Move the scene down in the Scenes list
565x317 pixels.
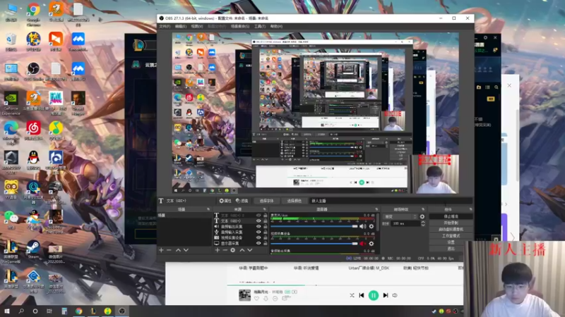[186, 250]
